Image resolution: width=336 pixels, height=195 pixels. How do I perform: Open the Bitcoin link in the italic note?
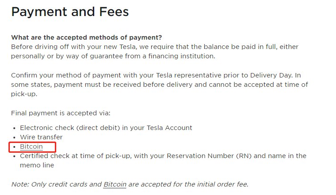click(115, 184)
